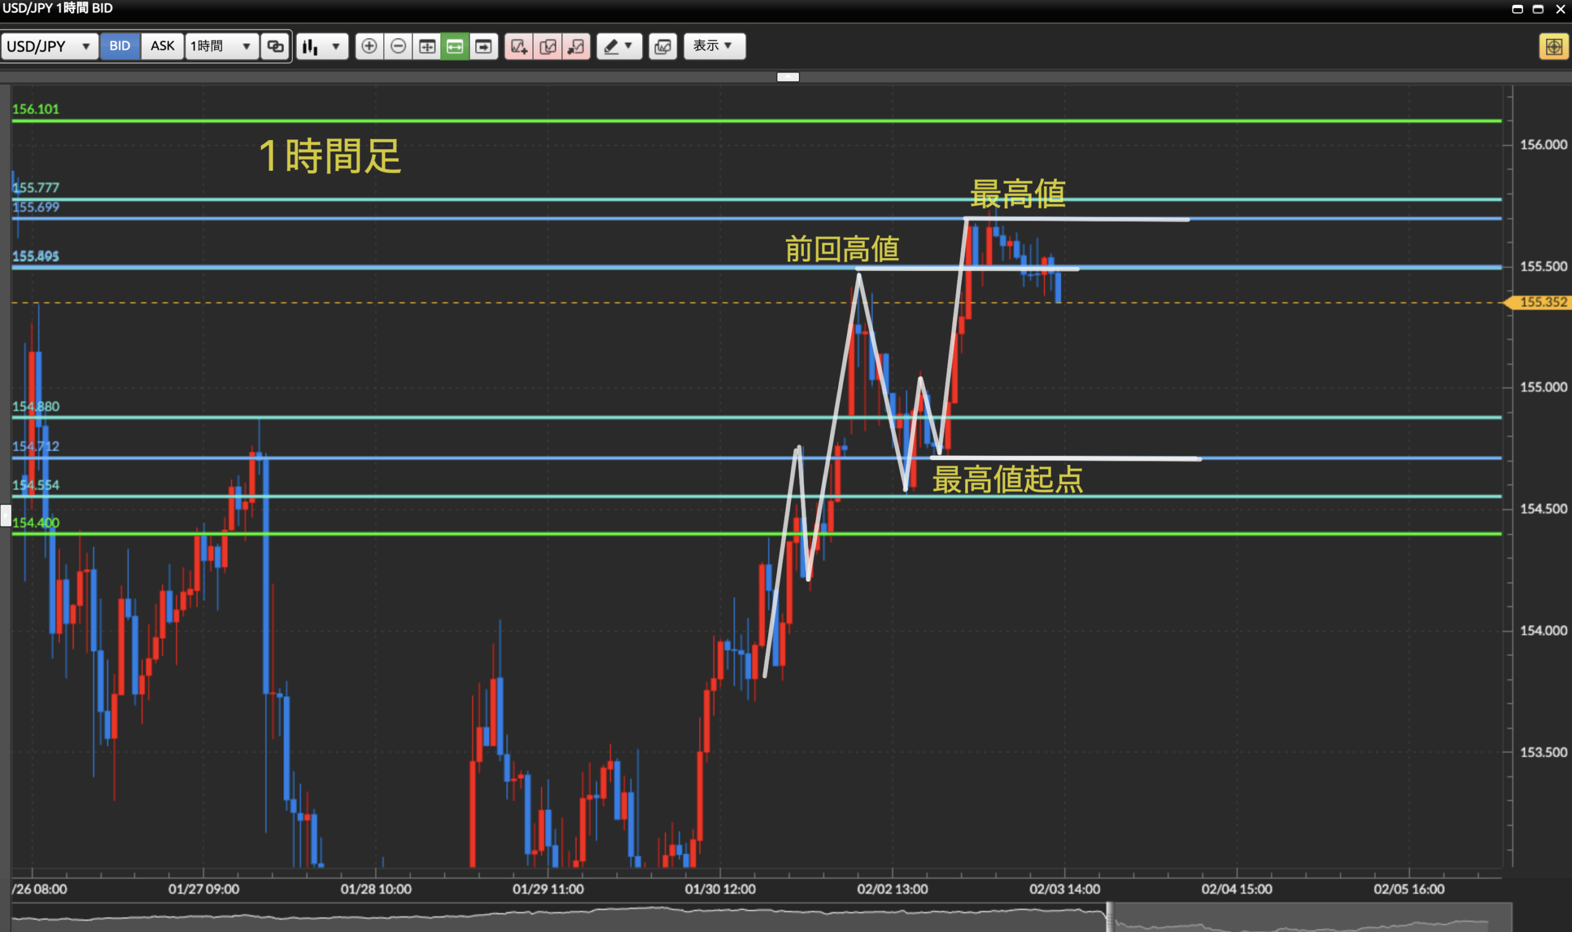Click the yellow crosshair icon top right
Screen dimensions: 1572x932
point(1553,46)
